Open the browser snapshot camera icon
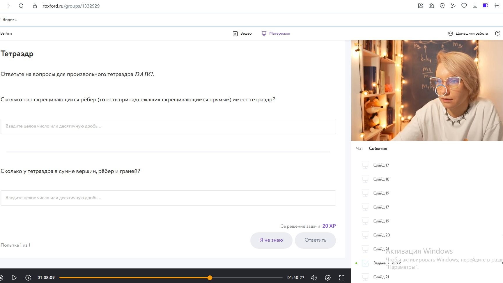 pos(431,6)
